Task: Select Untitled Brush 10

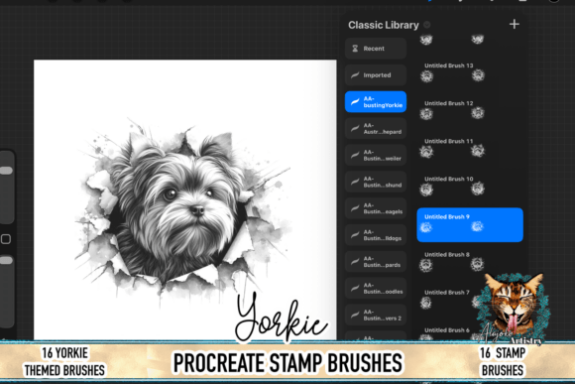Action: [x=470, y=187]
